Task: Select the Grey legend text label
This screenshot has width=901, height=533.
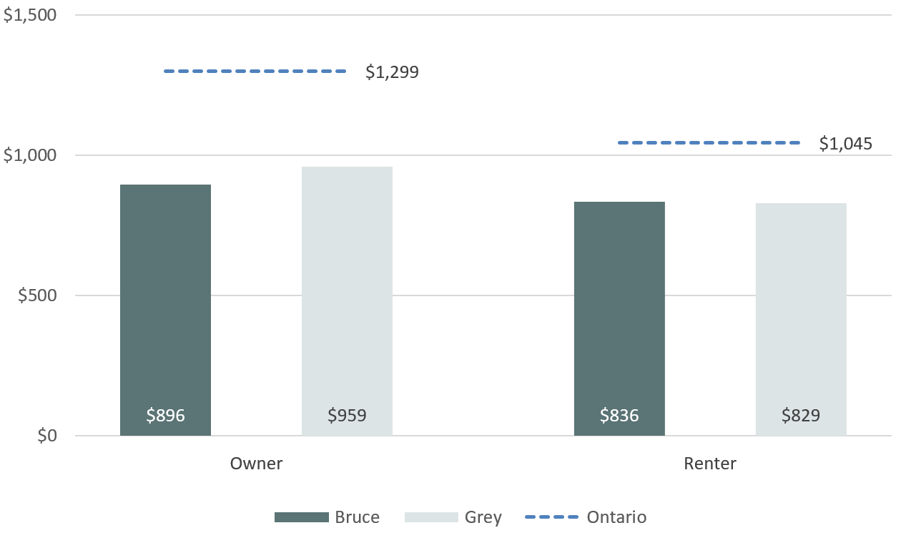Action: tap(483, 517)
